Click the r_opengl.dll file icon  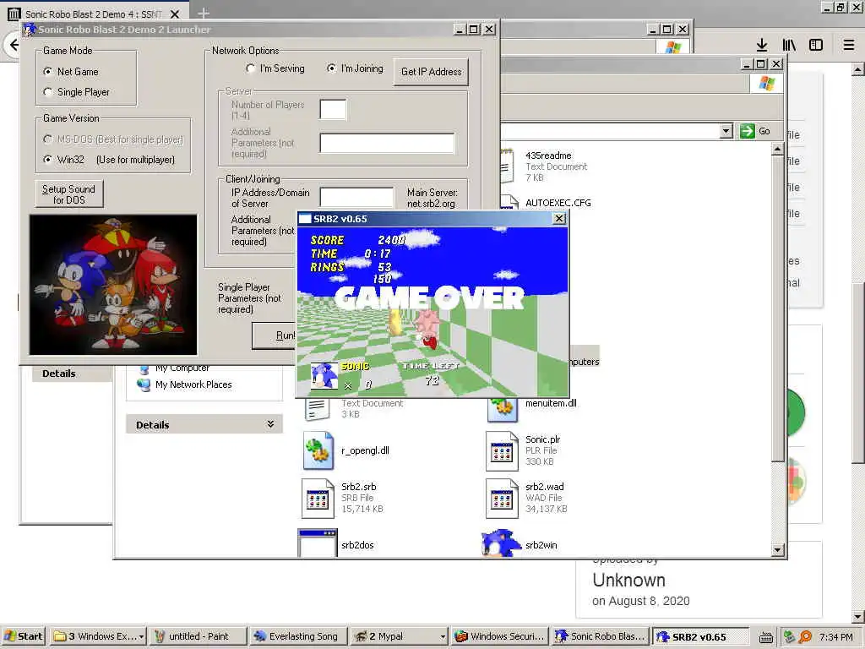(318, 451)
